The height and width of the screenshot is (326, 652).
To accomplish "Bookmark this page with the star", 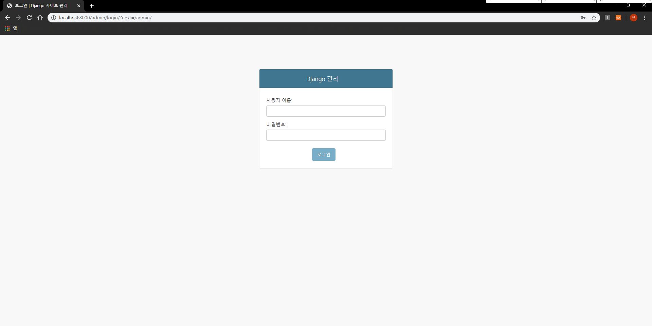I will [594, 18].
